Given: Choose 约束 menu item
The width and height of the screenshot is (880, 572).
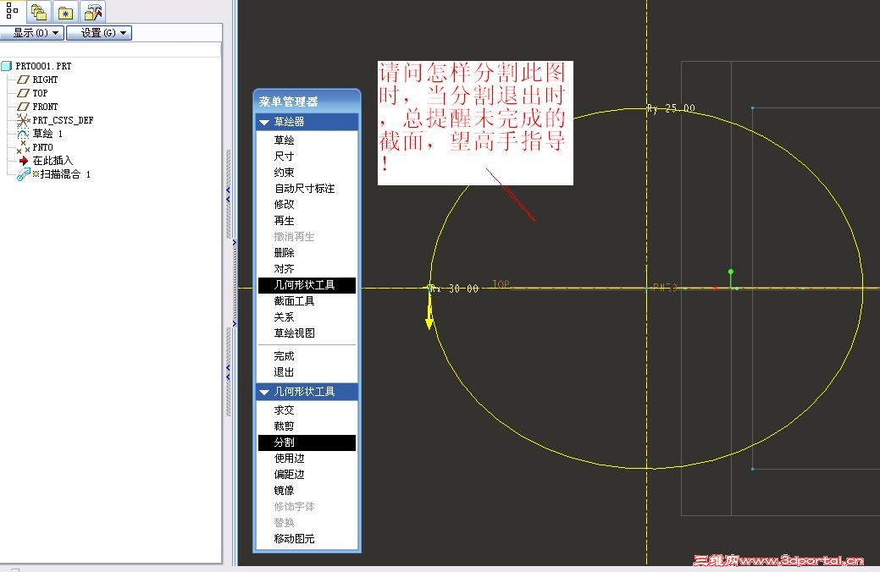Looking at the screenshot, I should pos(284,173).
